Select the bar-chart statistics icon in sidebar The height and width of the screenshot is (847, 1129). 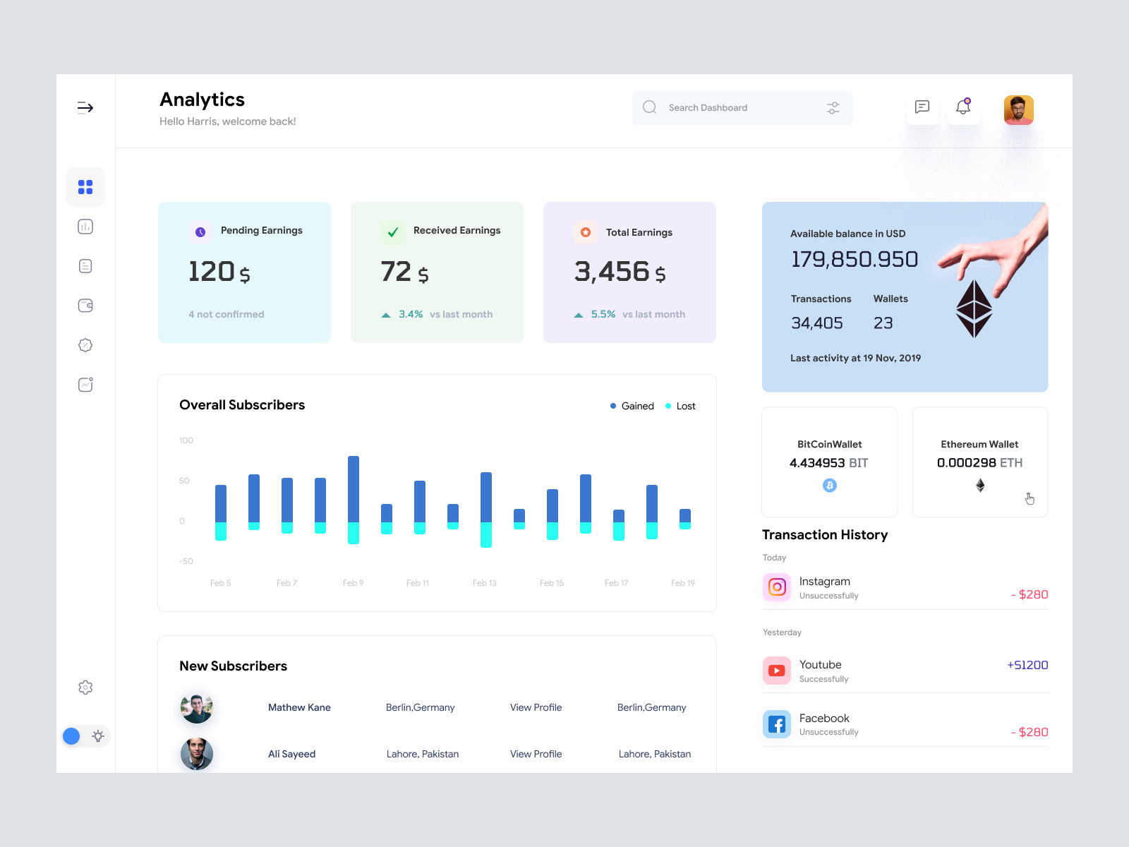(x=85, y=226)
